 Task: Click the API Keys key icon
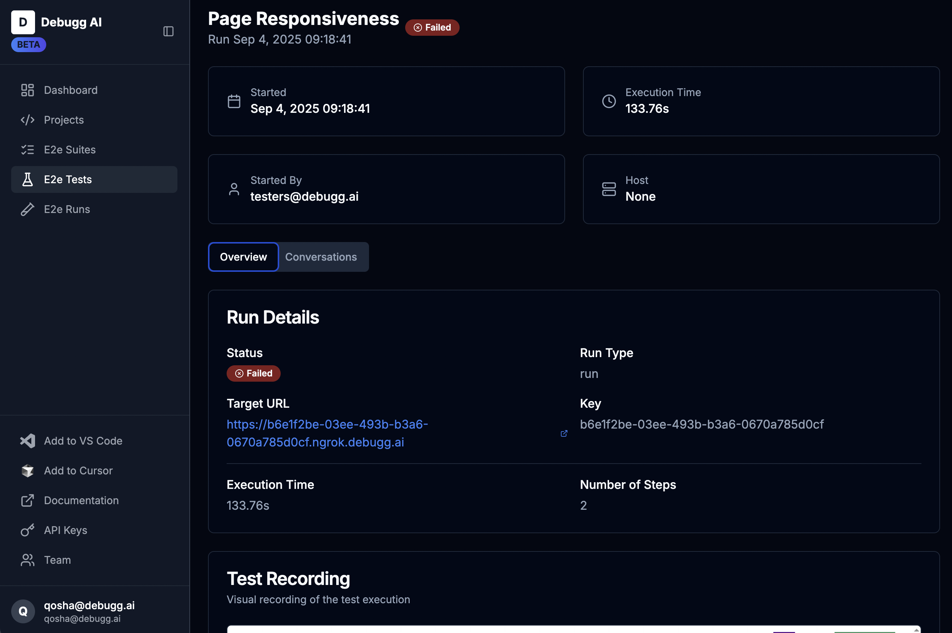point(27,529)
